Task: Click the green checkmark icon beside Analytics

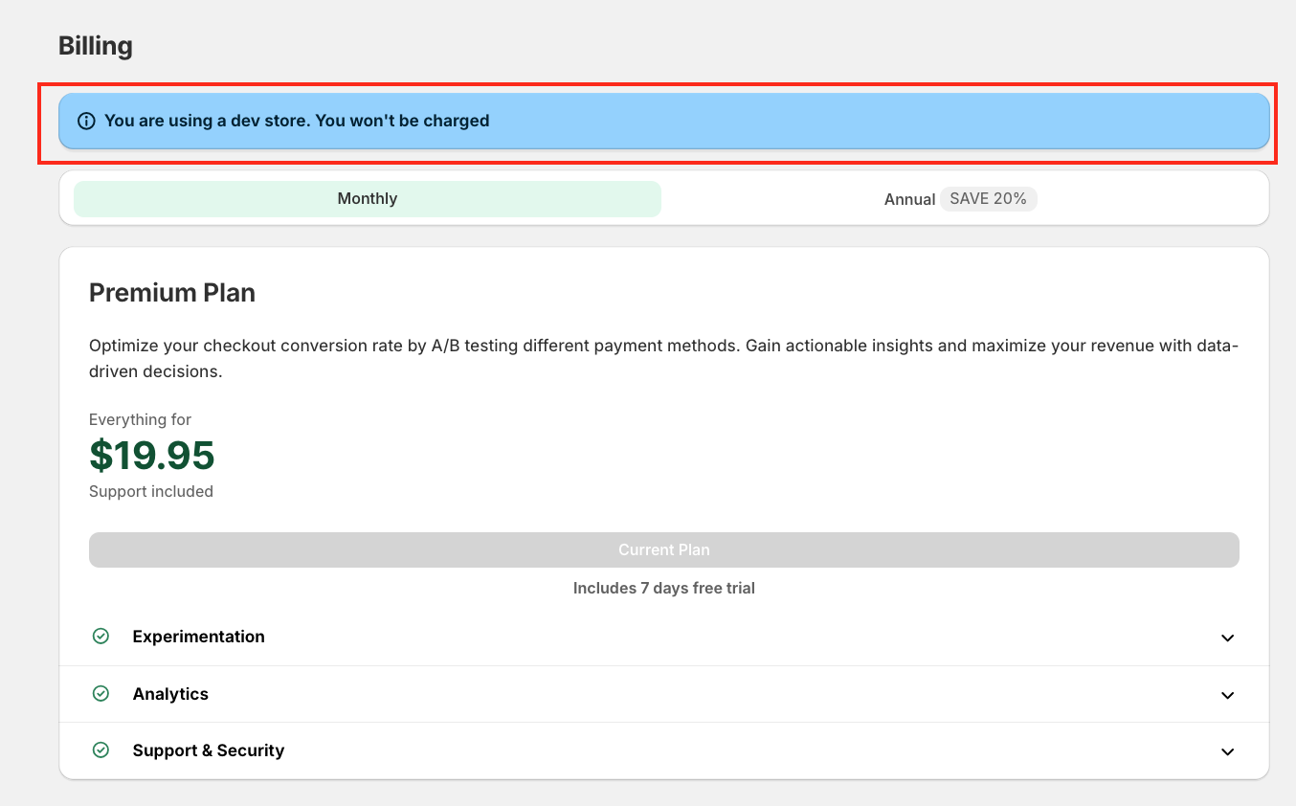Action: point(101,694)
